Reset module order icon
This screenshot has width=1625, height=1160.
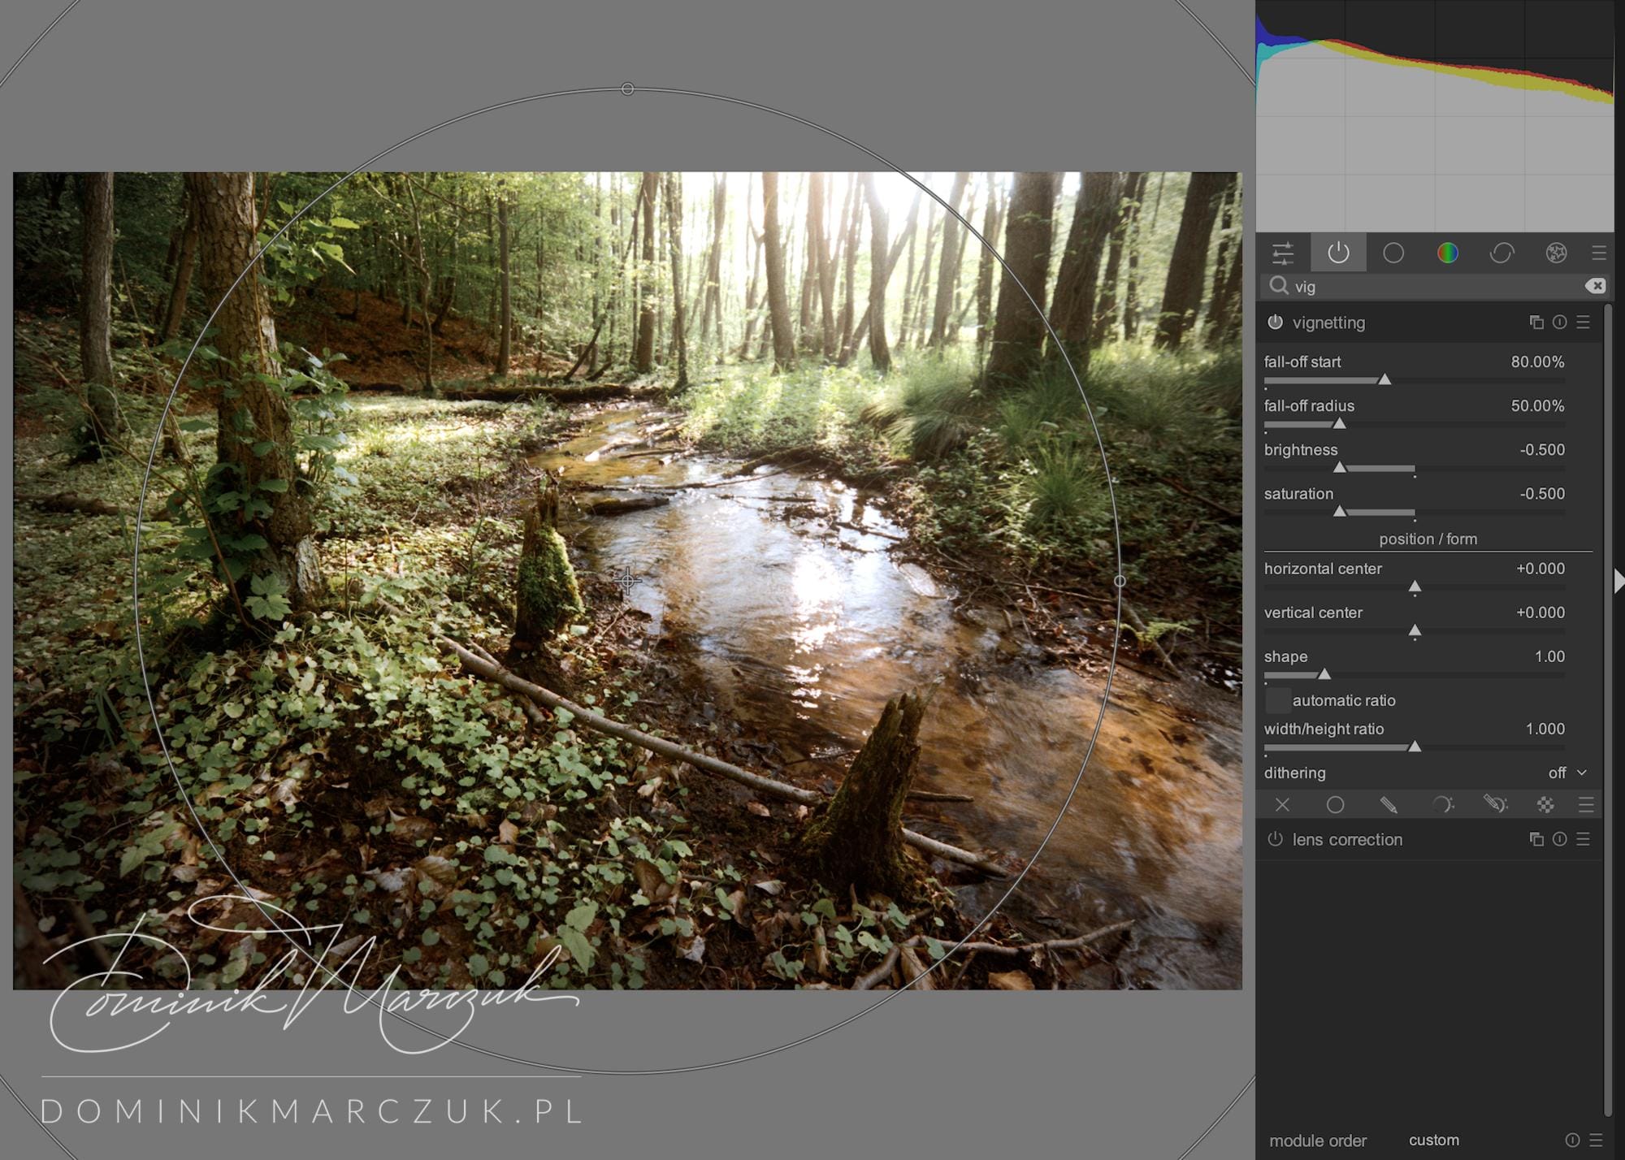click(1572, 1141)
